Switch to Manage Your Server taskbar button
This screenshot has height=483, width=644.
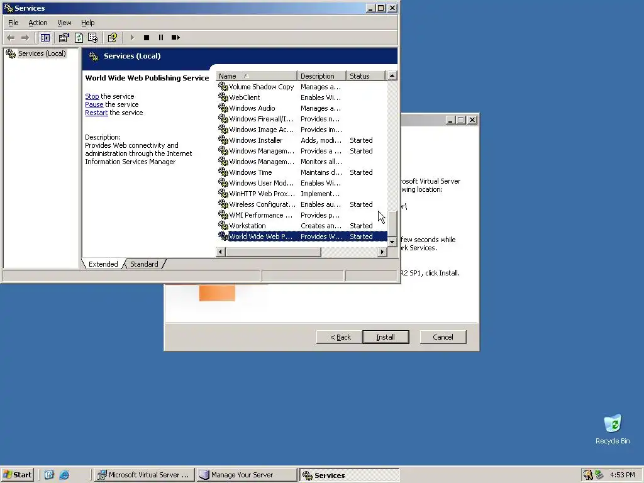pos(247,475)
